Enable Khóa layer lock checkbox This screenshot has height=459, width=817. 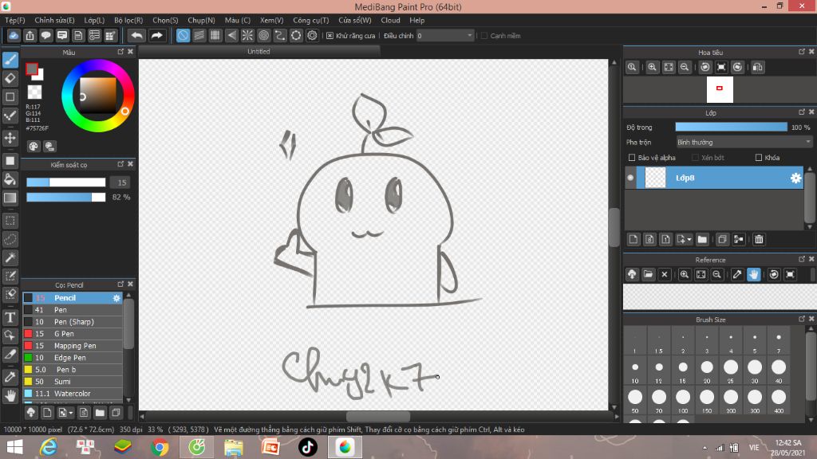(x=759, y=158)
